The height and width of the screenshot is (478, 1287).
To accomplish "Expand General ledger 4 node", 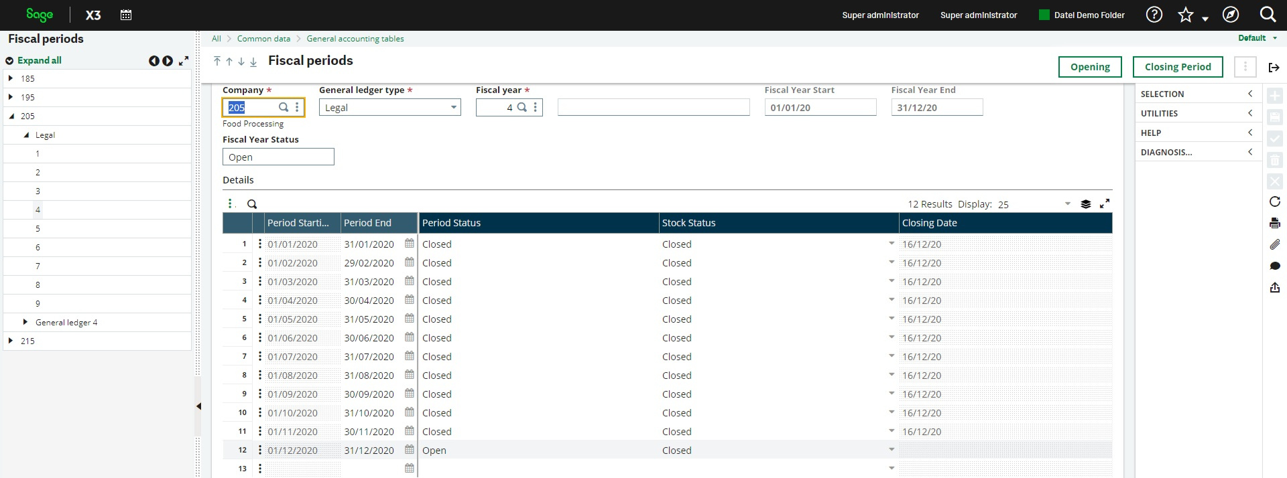I will click(25, 322).
